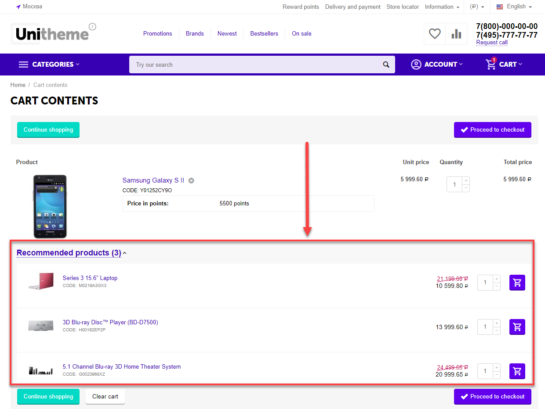This screenshot has width=545, height=409.
Task: Click the red laptop thumbnail
Action: point(41,281)
